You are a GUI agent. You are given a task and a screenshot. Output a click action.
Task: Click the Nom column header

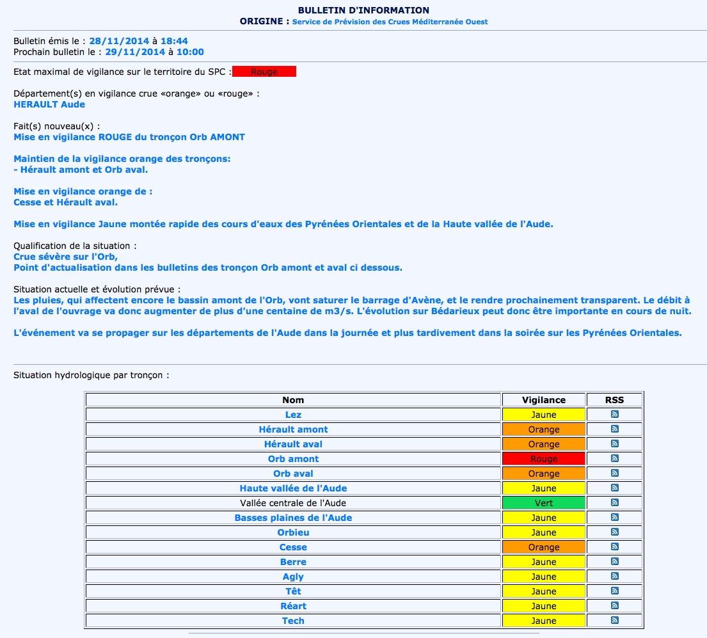click(293, 400)
